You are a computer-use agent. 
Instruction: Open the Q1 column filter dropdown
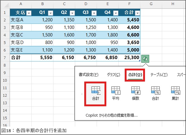pos(51,13)
